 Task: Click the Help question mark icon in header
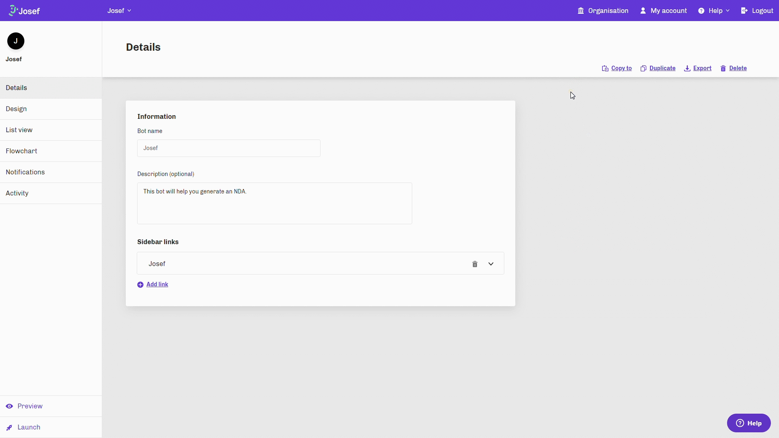(701, 11)
